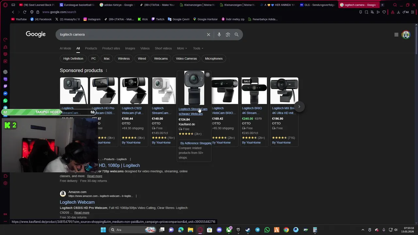Viewport: 418px width, 235px height.
Task: Open ChatGPT in Opera sidebar
Action: point(5,72)
